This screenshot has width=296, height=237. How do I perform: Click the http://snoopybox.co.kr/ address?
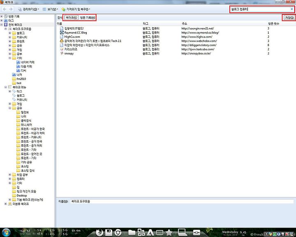(196, 54)
